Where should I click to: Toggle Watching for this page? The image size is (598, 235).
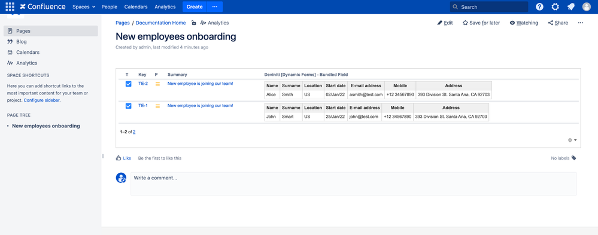[x=524, y=23]
